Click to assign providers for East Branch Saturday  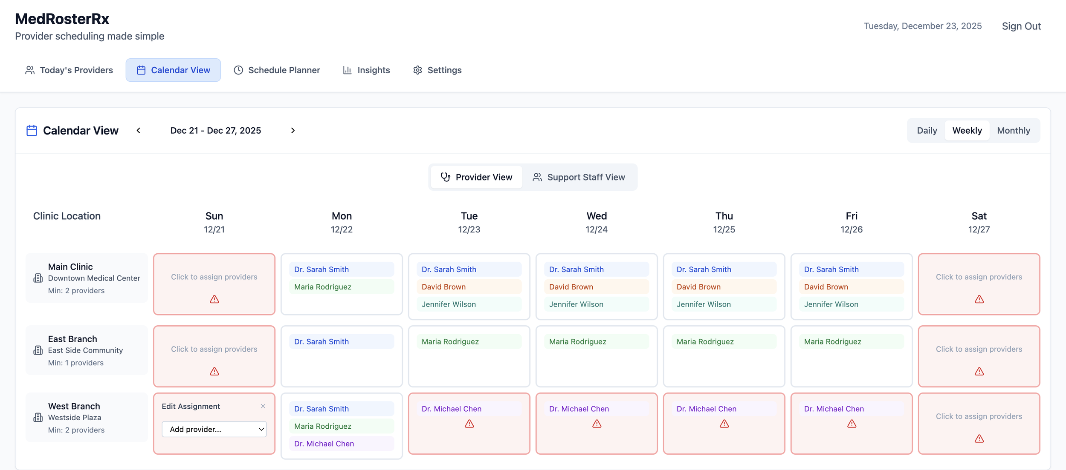tap(979, 349)
